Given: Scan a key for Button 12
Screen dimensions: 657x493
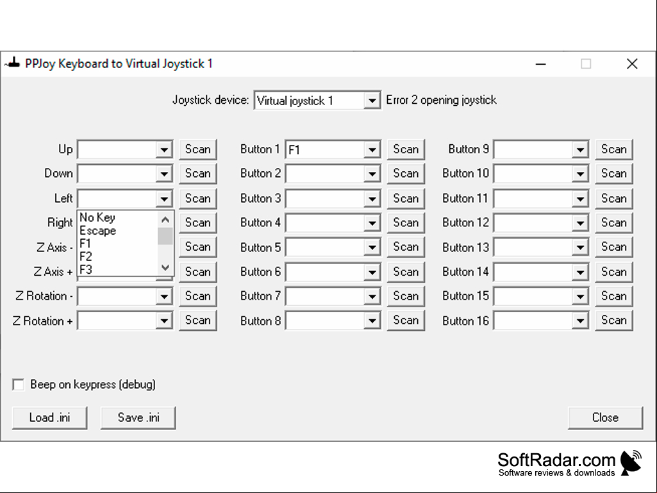Looking at the screenshot, I should (x=614, y=222).
